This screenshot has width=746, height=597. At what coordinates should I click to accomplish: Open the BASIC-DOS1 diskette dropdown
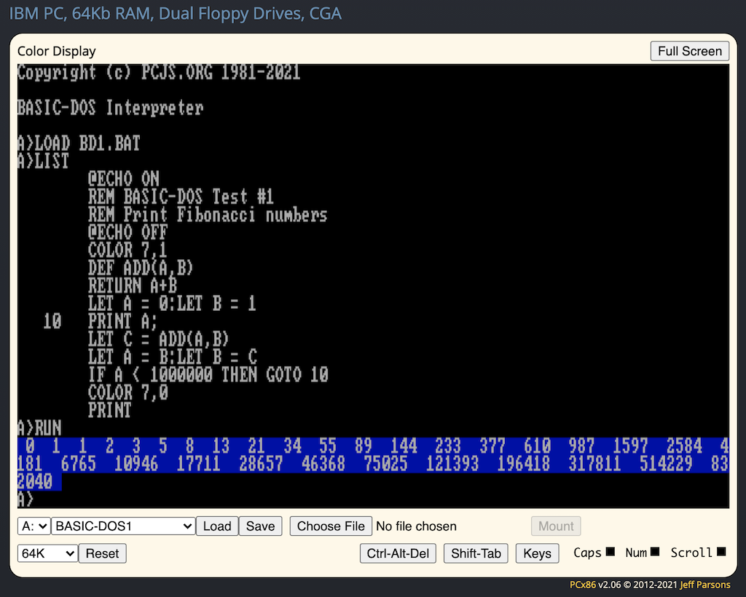123,526
